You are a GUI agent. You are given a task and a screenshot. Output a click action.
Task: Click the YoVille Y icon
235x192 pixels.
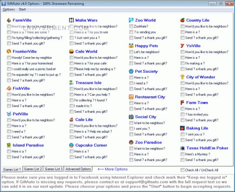click(182, 46)
